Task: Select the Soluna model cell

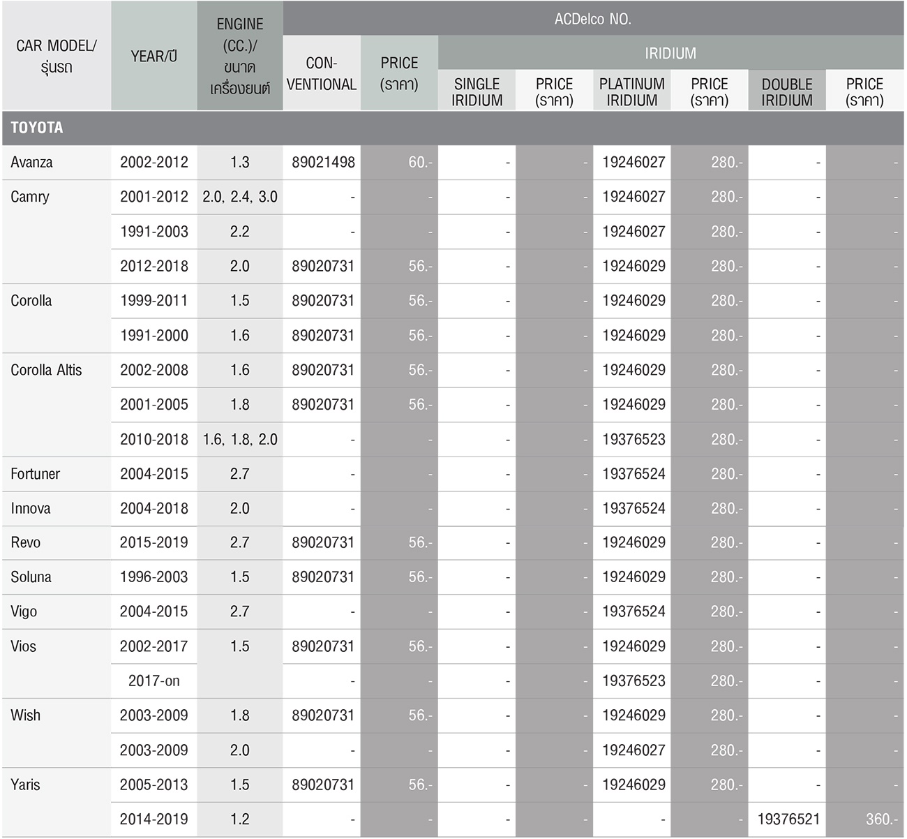Action: click(x=57, y=577)
